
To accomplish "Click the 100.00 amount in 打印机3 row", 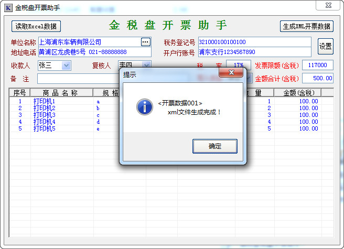I will [308, 115].
